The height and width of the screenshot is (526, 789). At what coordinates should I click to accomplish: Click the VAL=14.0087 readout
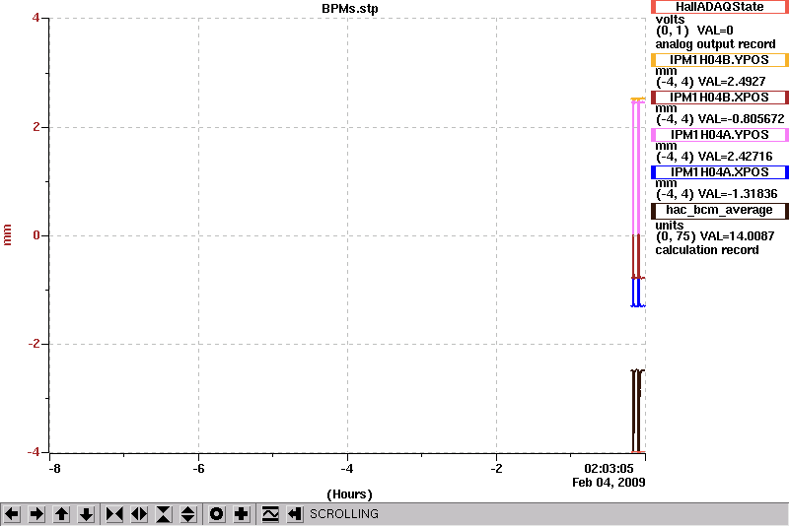(737, 236)
